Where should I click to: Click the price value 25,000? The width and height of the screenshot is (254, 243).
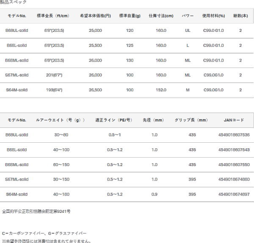[95, 31]
